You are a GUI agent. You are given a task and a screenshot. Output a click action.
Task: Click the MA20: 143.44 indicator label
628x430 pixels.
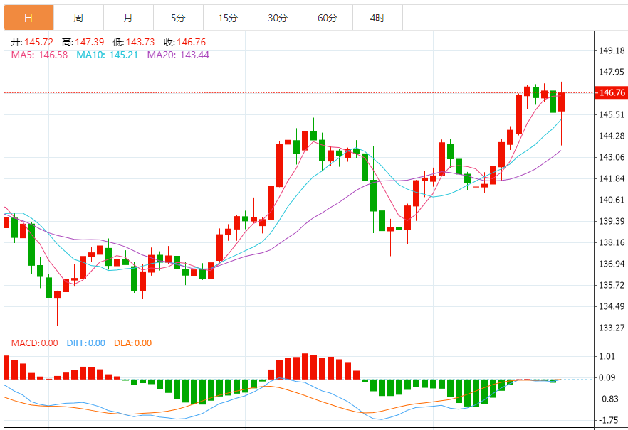[178, 55]
